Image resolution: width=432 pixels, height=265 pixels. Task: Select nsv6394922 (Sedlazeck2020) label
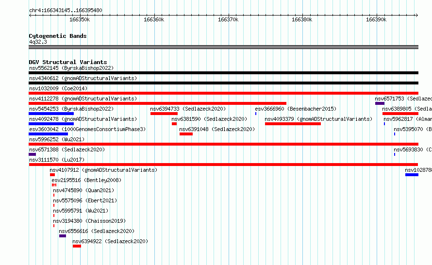click(x=110, y=241)
